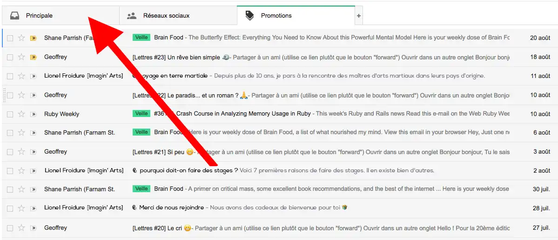Tick the Lettres #20 email checkbox
Screen dimensions: 558x240
coord(10,228)
